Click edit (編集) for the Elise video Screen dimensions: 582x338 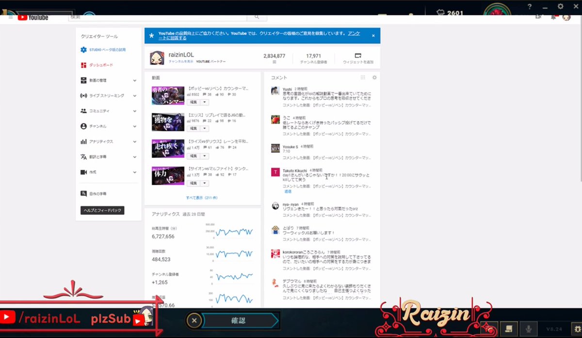(194, 129)
